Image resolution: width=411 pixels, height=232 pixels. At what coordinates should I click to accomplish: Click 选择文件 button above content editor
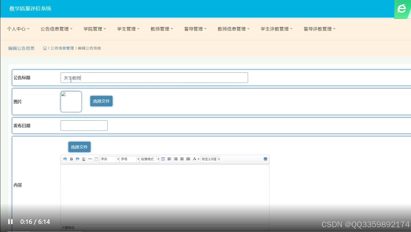pos(80,147)
